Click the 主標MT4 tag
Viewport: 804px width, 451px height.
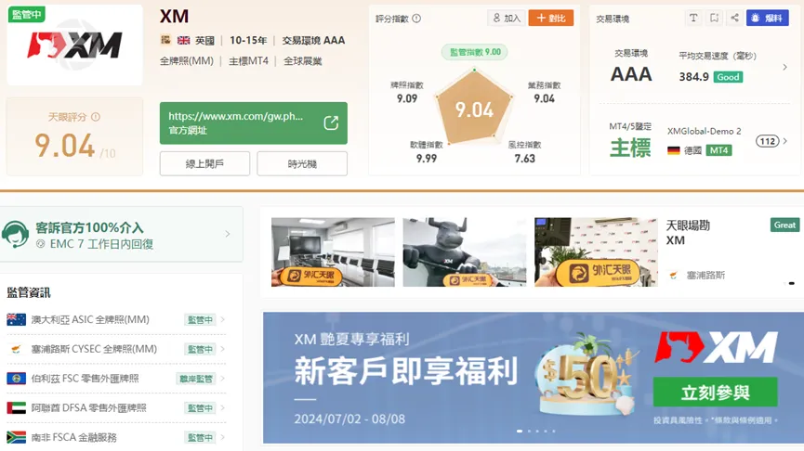(x=248, y=61)
